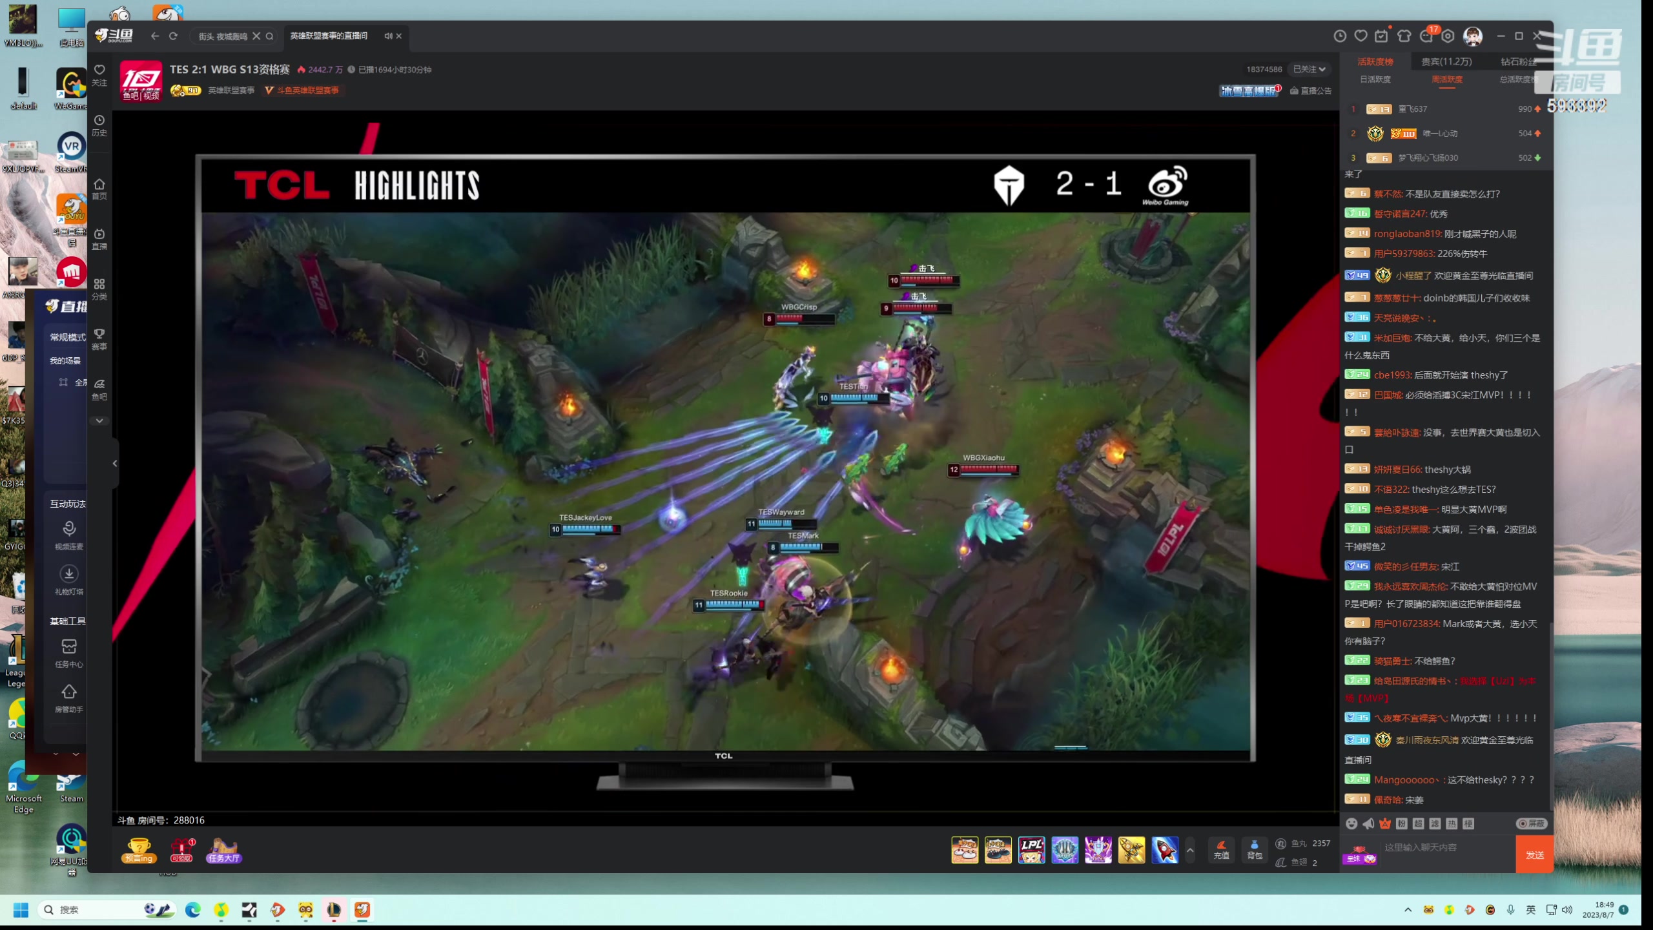
Task: Open the skin shirt icon
Action: pos(1404,36)
